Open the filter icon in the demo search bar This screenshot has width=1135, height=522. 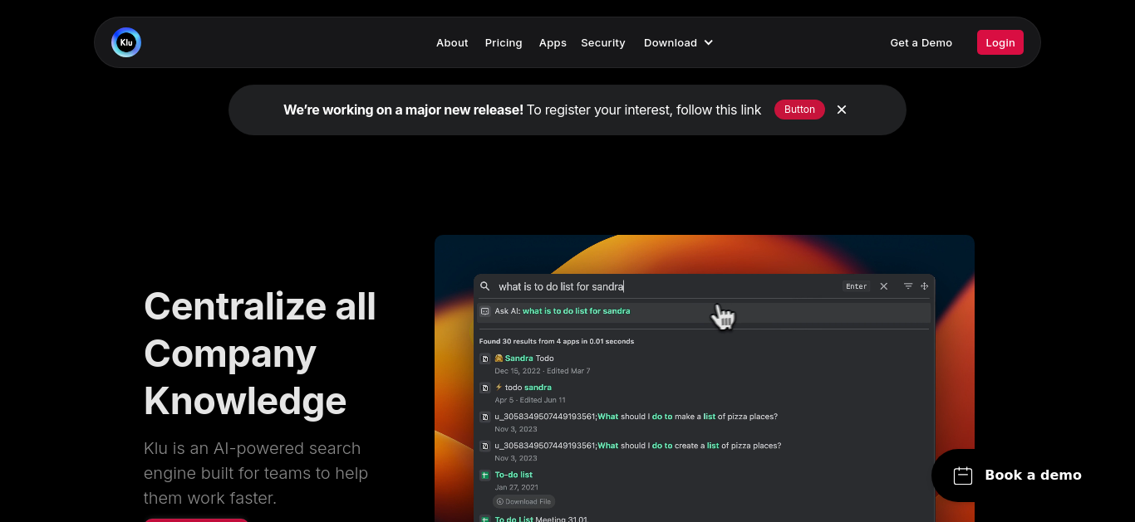pyautogui.click(x=908, y=286)
